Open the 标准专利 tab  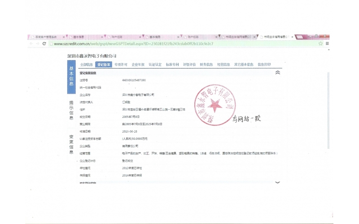coord(172,65)
